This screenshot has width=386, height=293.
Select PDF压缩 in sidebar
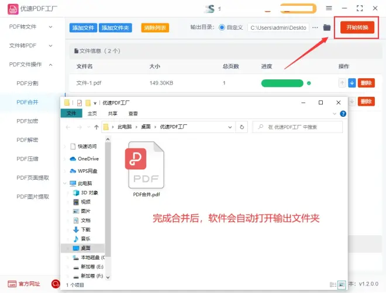(27, 159)
